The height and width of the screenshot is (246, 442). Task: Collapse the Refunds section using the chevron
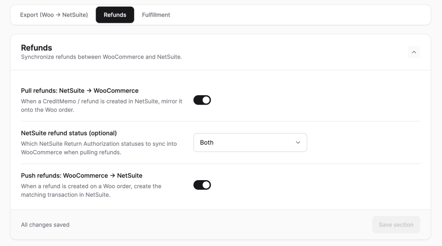tap(414, 52)
